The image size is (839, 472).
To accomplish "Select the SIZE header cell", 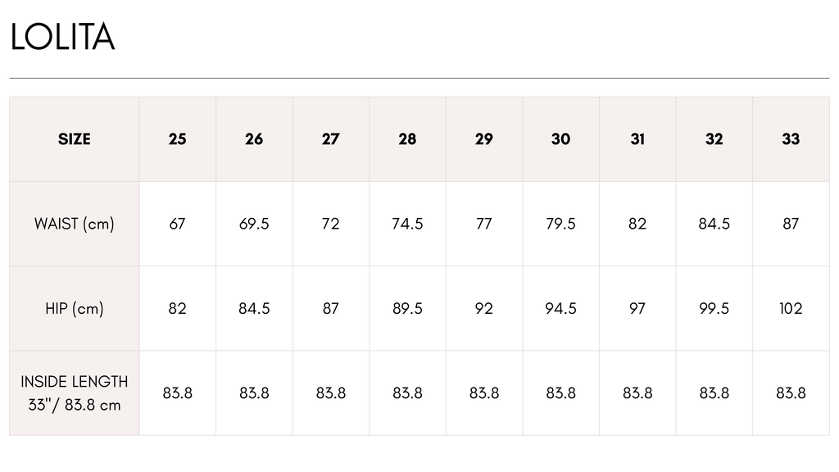I will click(75, 139).
